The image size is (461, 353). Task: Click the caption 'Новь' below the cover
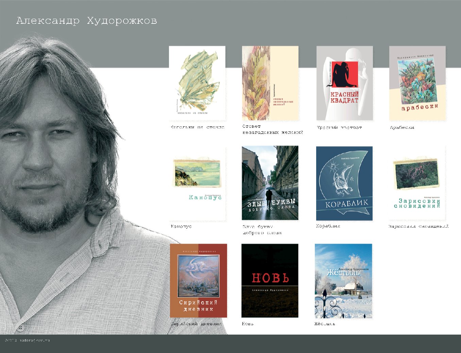(248, 324)
